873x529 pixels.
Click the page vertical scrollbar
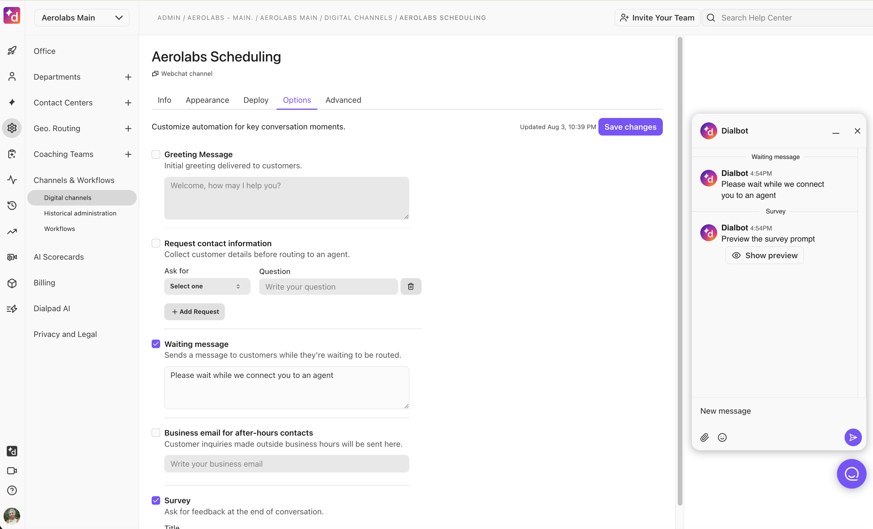click(680, 271)
